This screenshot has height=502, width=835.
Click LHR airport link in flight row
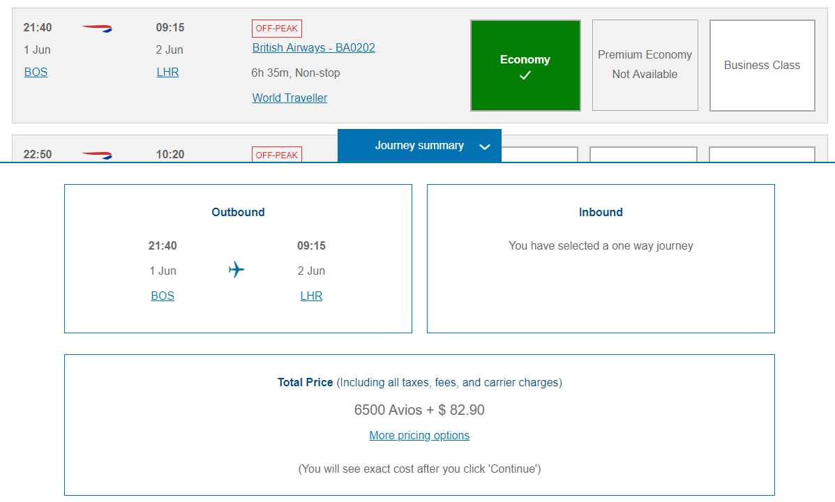[x=167, y=73]
